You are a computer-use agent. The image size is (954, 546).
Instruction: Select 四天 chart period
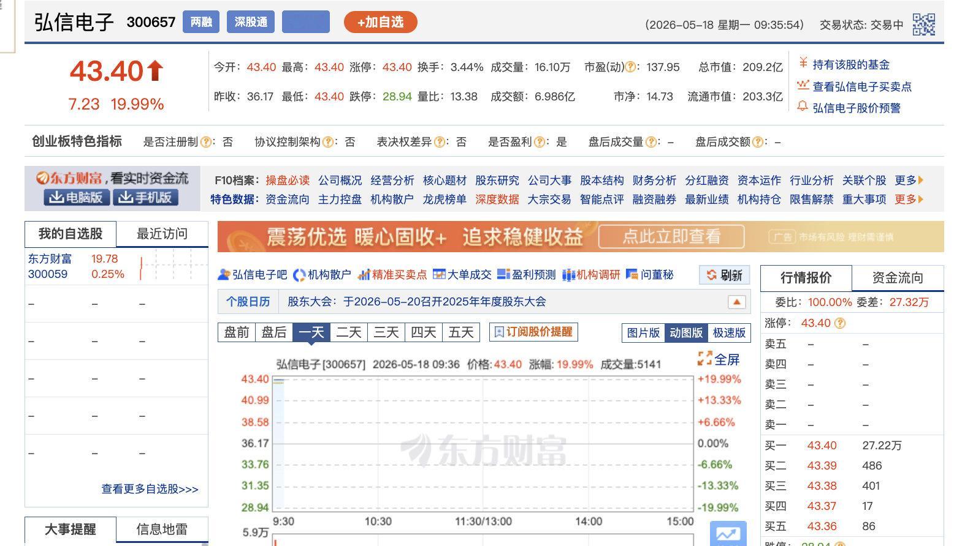click(424, 332)
